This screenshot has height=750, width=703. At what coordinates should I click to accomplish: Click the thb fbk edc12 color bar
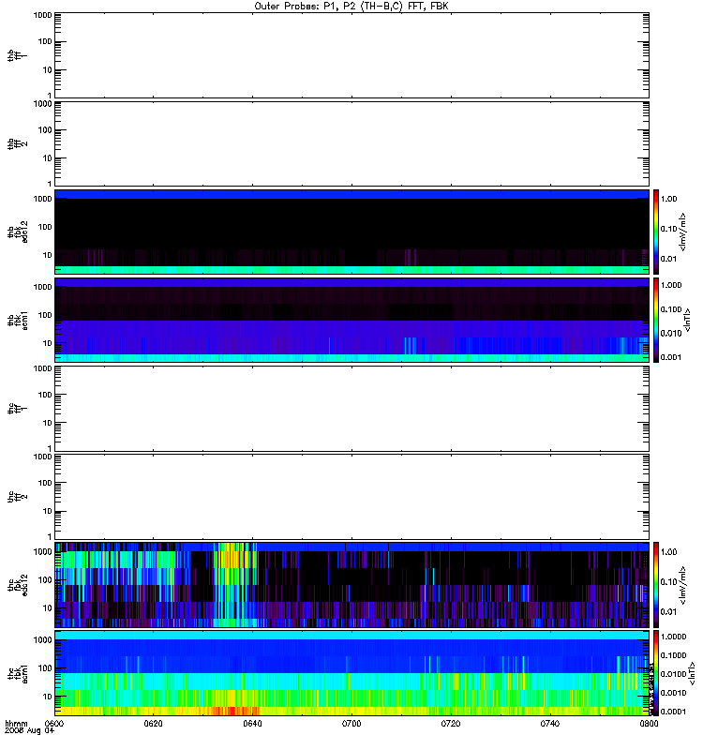(x=656, y=232)
